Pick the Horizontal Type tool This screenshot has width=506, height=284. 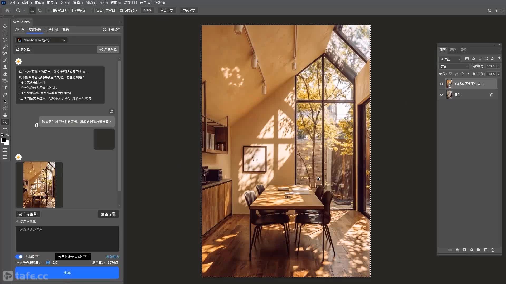point(5,88)
